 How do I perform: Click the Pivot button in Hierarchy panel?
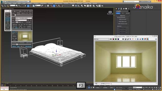pos(118,13)
